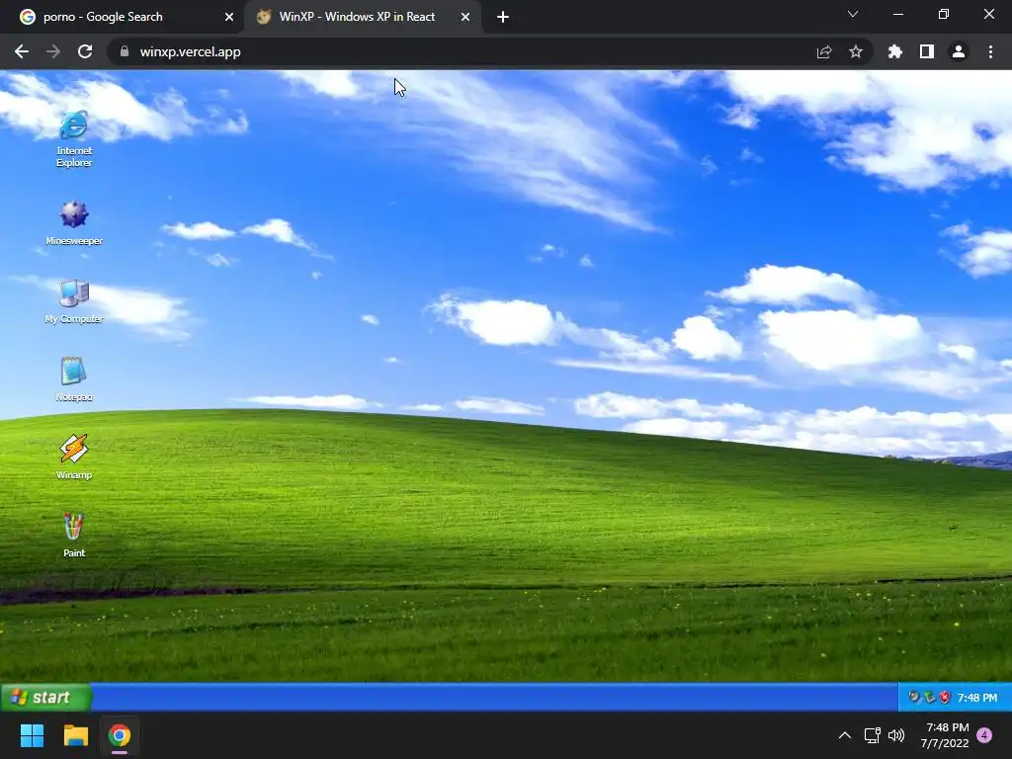This screenshot has height=759, width=1012.
Task: Open the taskbar date and time 7/7/2022
Action: [x=945, y=735]
